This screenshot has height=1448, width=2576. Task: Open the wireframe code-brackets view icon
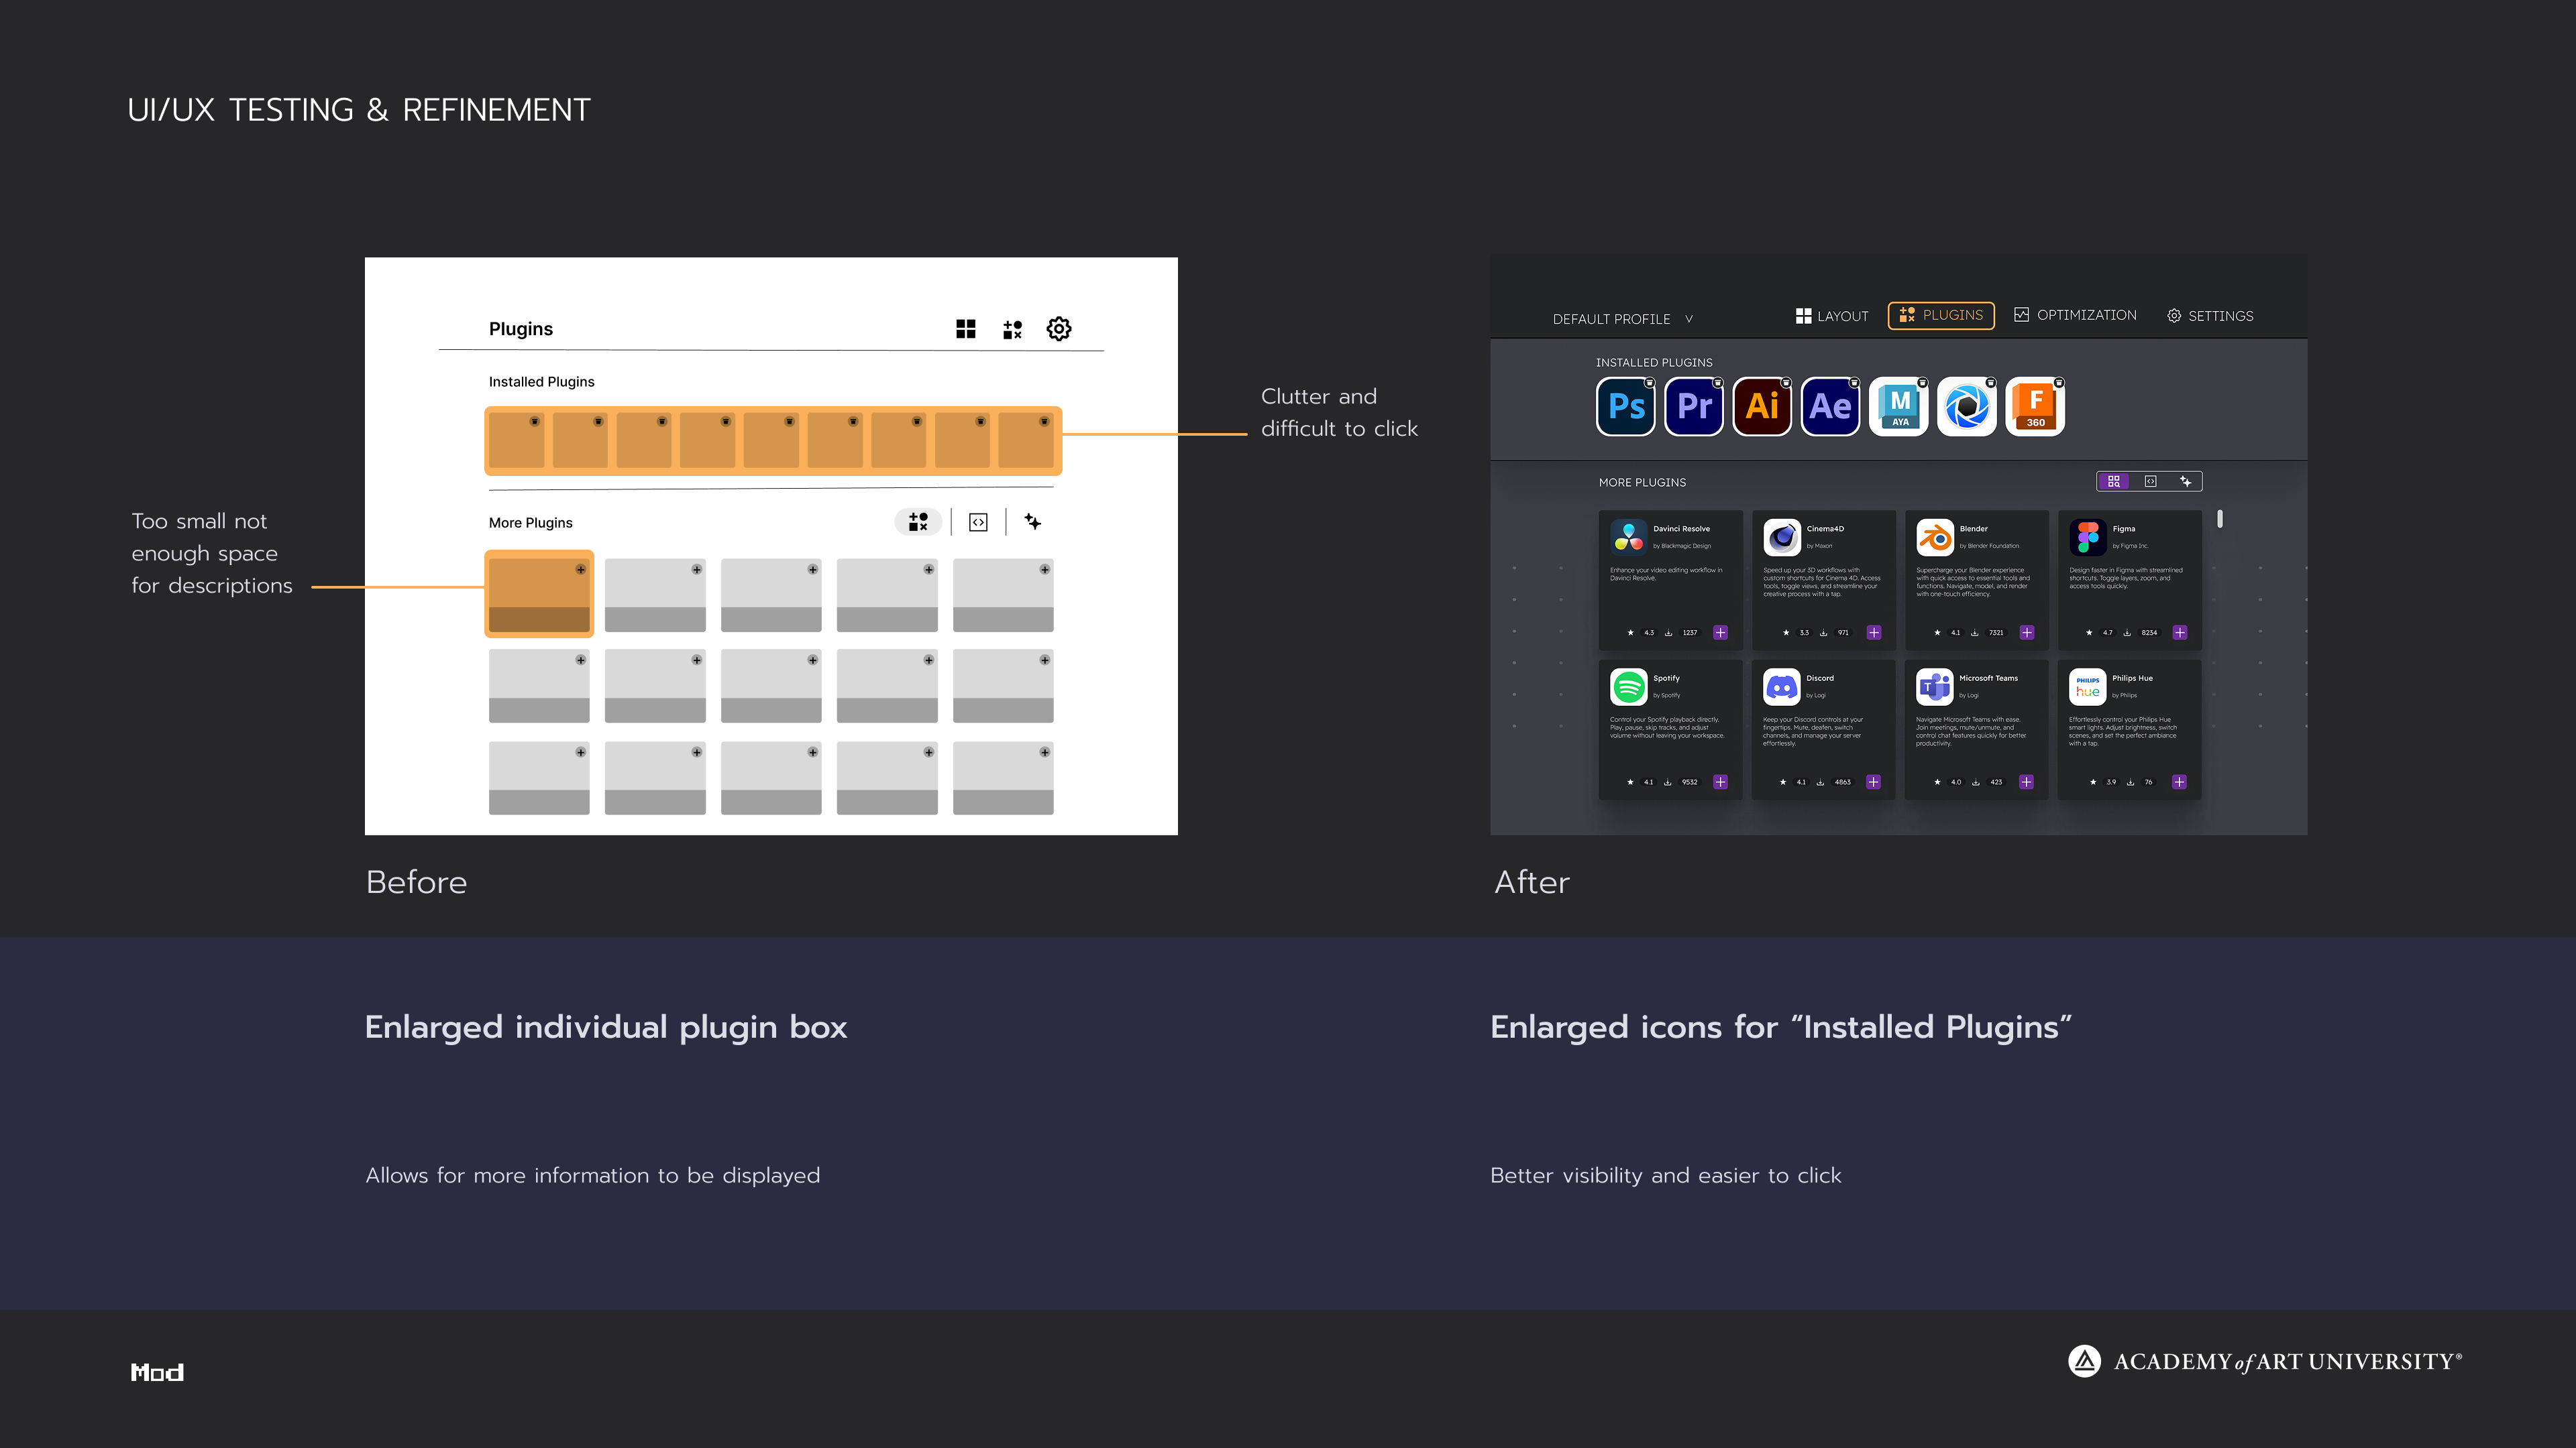[x=978, y=522]
